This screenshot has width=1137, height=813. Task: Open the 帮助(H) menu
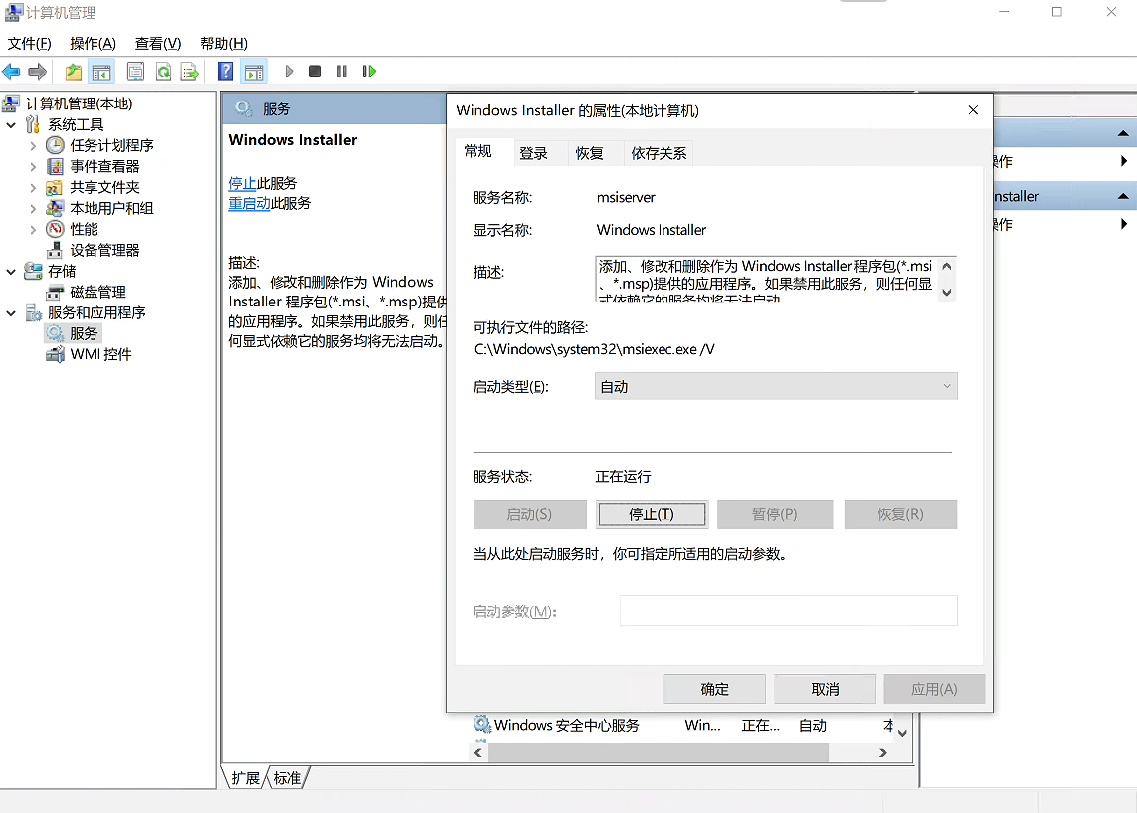[224, 44]
